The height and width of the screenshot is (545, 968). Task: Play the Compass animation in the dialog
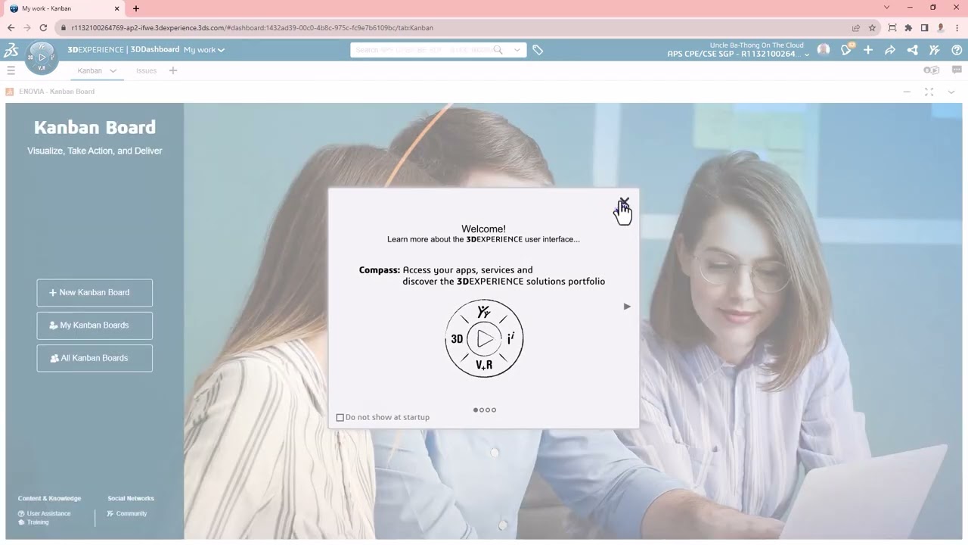coord(485,338)
